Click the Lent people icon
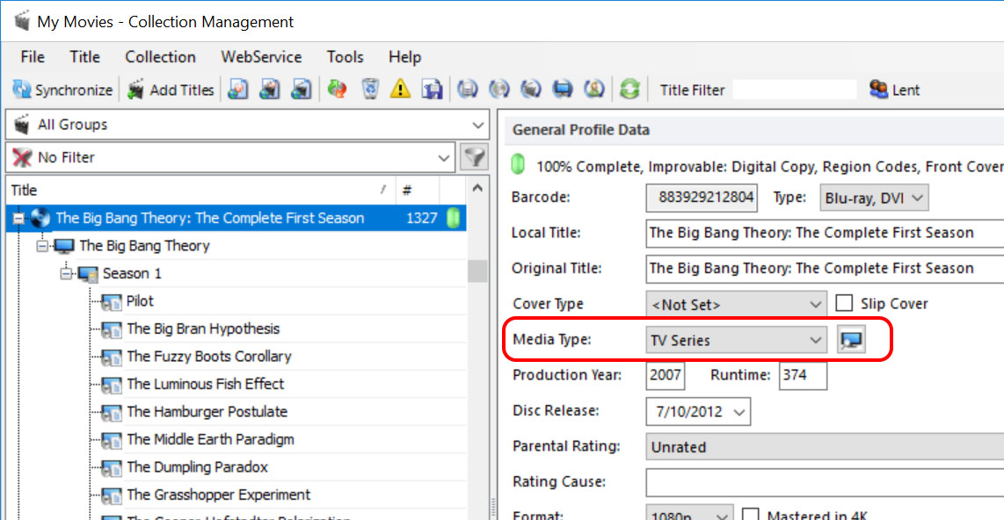The image size is (1004, 520). [x=878, y=90]
